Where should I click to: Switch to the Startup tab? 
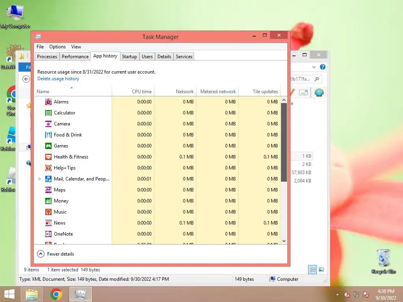tap(129, 57)
